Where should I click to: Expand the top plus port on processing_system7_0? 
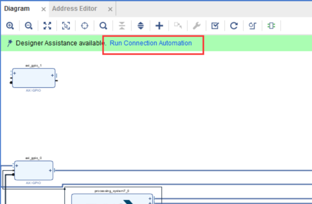pos(150,199)
